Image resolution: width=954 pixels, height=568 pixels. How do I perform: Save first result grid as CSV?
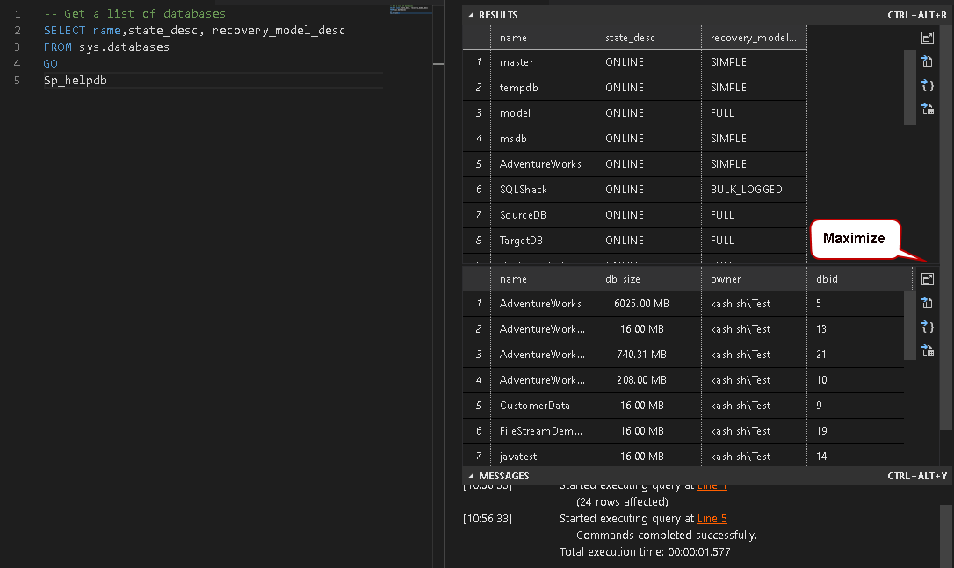[x=927, y=61]
